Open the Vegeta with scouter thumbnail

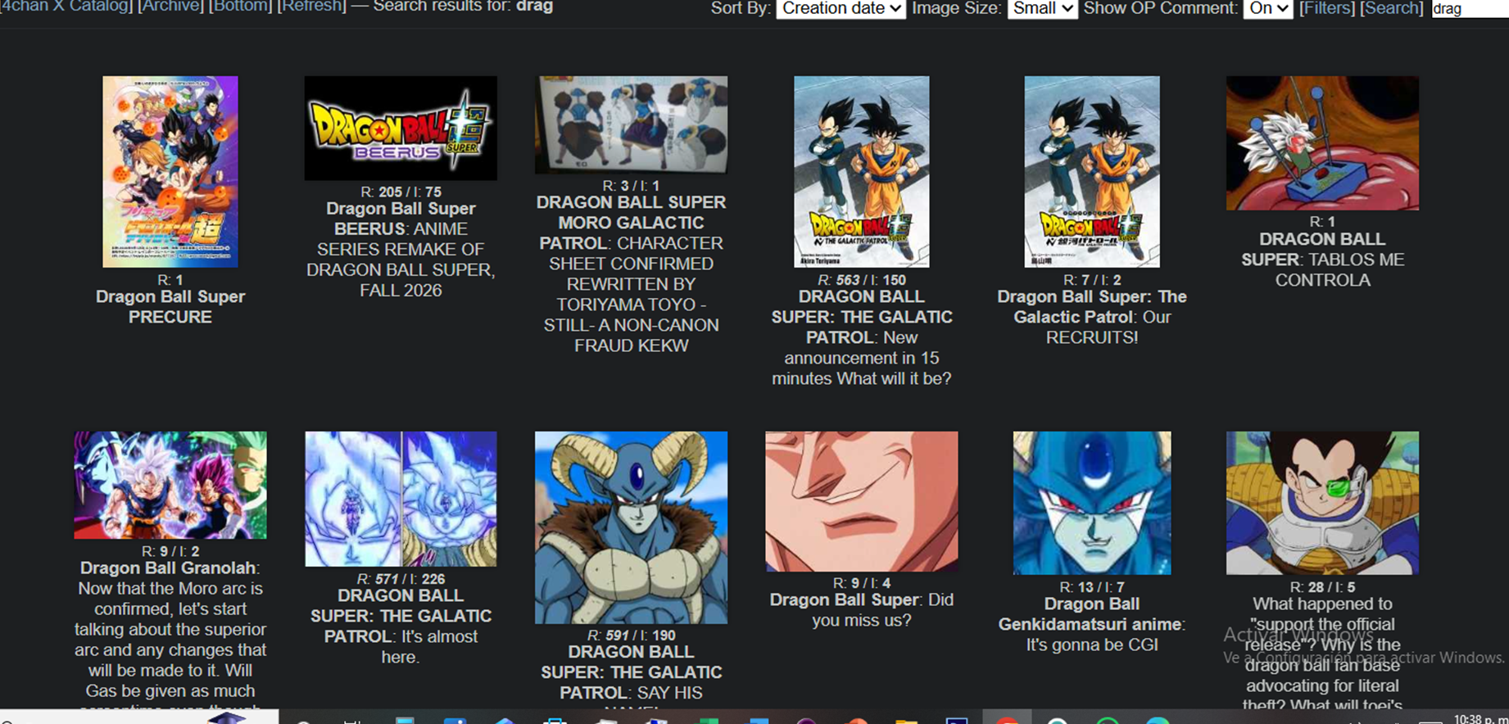1322,503
